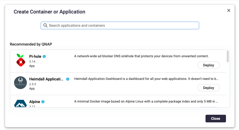239x130 pixels.
Task: Click the Pi-hole ad blocker description text
Action: coord(141,56)
